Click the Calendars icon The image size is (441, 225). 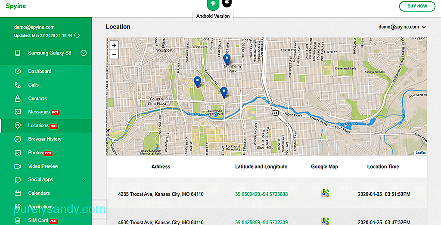tap(17, 193)
